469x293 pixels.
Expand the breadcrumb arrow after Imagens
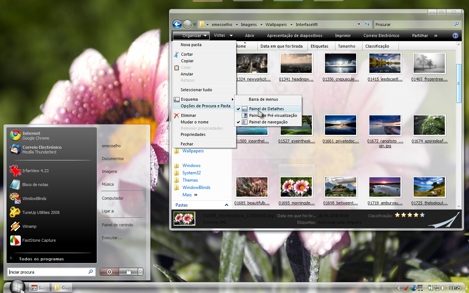point(261,25)
